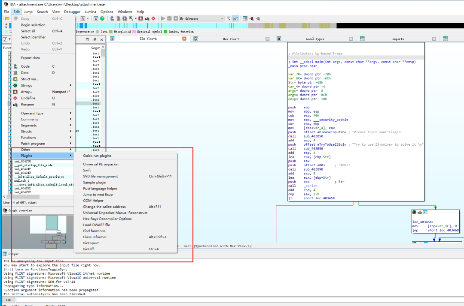Click the Data icon in the Edit menu
The width and height of the screenshot is (464, 306).
[x=15, y=72]
